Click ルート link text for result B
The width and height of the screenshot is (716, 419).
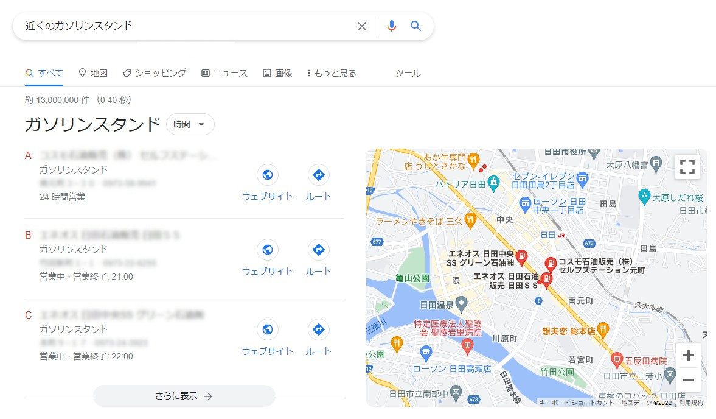318,272
